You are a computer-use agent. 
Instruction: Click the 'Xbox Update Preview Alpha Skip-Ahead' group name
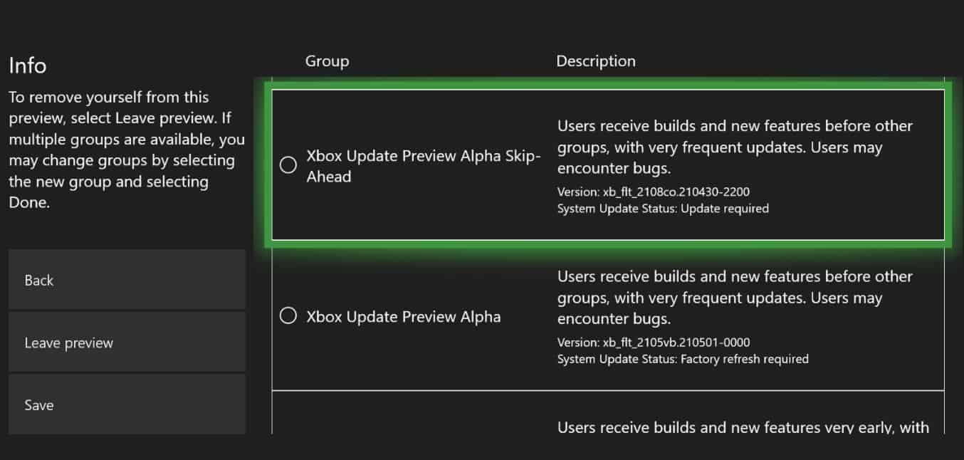point(423,166)
